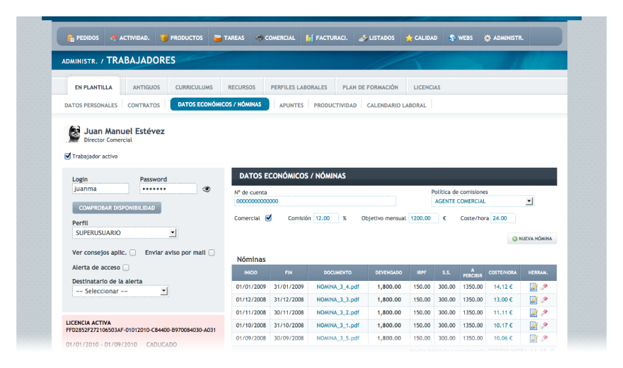The image size is (623, 368).
Task: Delete nómina row starting 01/10/2008
Action: 544,325
